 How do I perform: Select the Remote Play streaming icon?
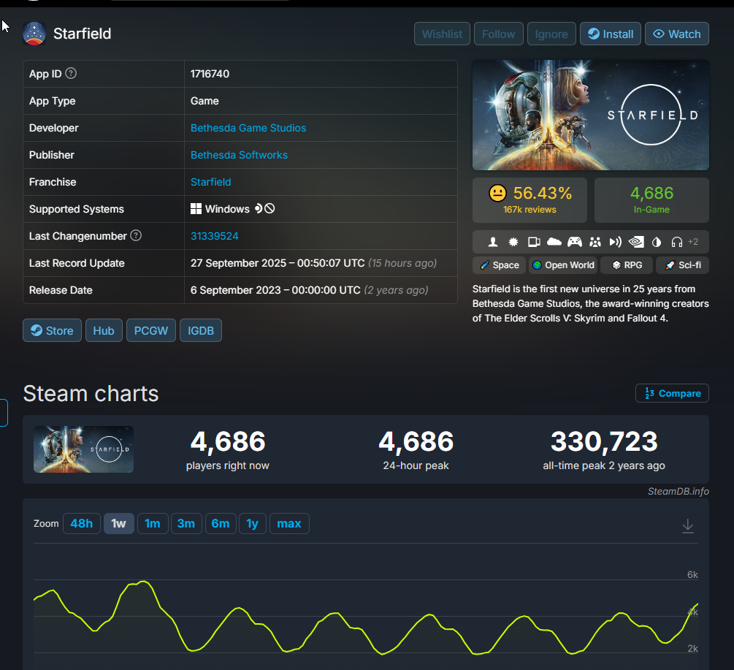tap(615, 242)
